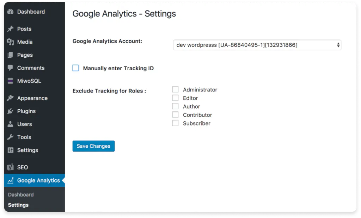Click the Plugins plug icon
This screenshot has width=361, height=218.
[x=11, y=111]
